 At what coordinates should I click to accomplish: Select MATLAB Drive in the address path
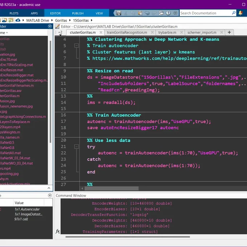click(x=37, y=20)
